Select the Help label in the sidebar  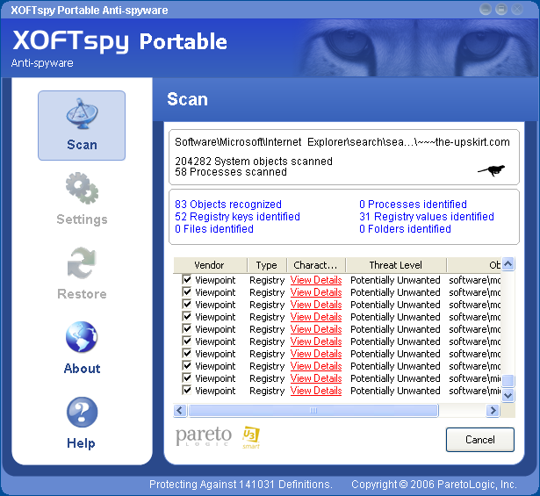tap(82, 443)
